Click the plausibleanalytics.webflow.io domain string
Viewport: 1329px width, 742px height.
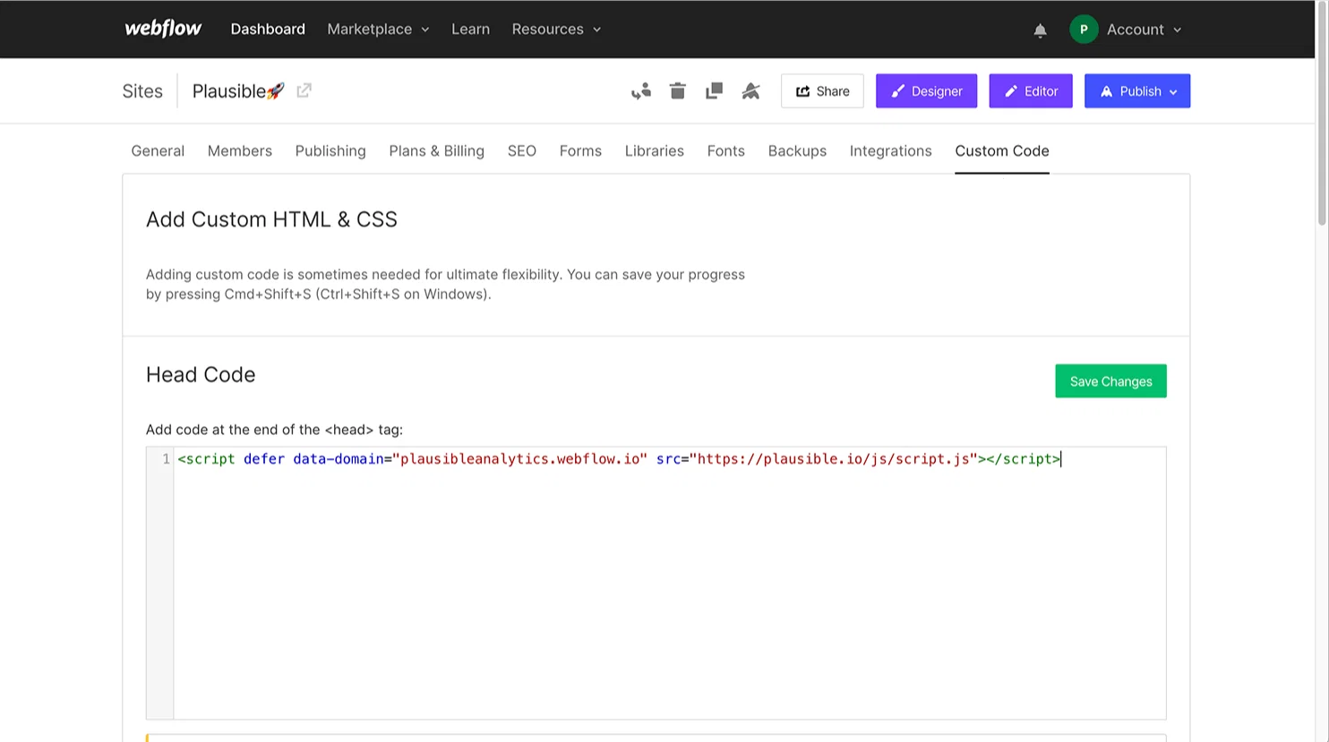coord(519,459)
